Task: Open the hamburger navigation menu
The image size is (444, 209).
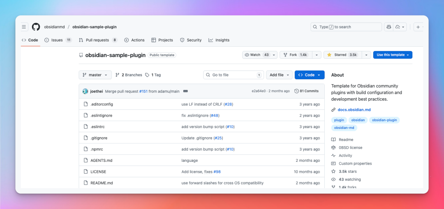Action: pos(24,27)
